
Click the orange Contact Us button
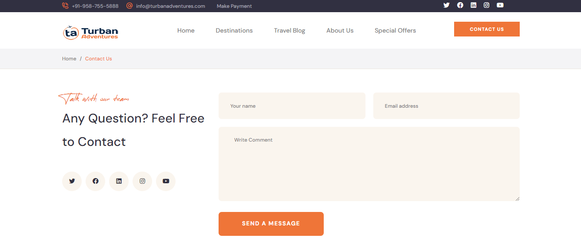tap(487, 29)
